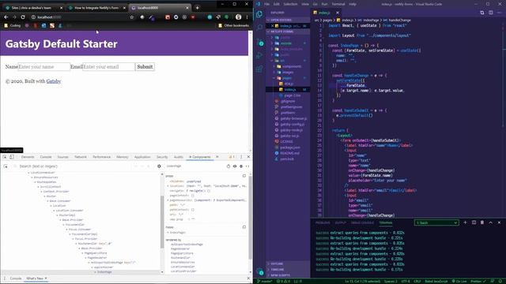Toggle DevTools device toolbar
506x284 pixels.
12,157
